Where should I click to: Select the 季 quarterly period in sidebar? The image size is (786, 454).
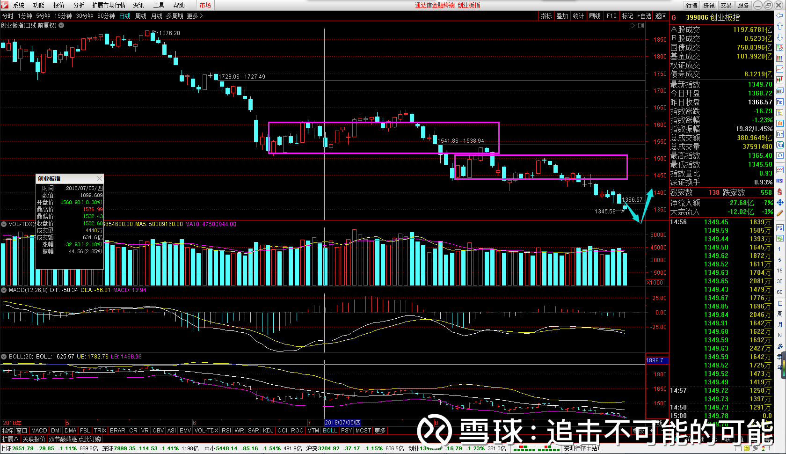[780, 357]
